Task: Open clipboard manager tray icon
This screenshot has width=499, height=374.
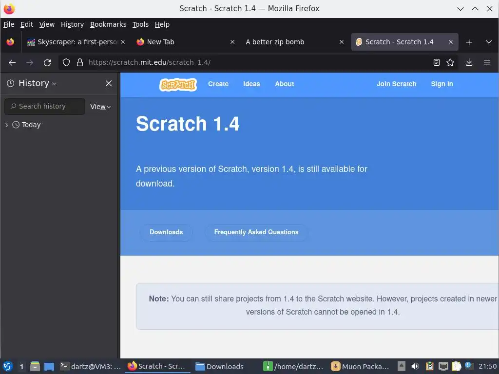Action: pyautogui.click(x=429, y=366)
